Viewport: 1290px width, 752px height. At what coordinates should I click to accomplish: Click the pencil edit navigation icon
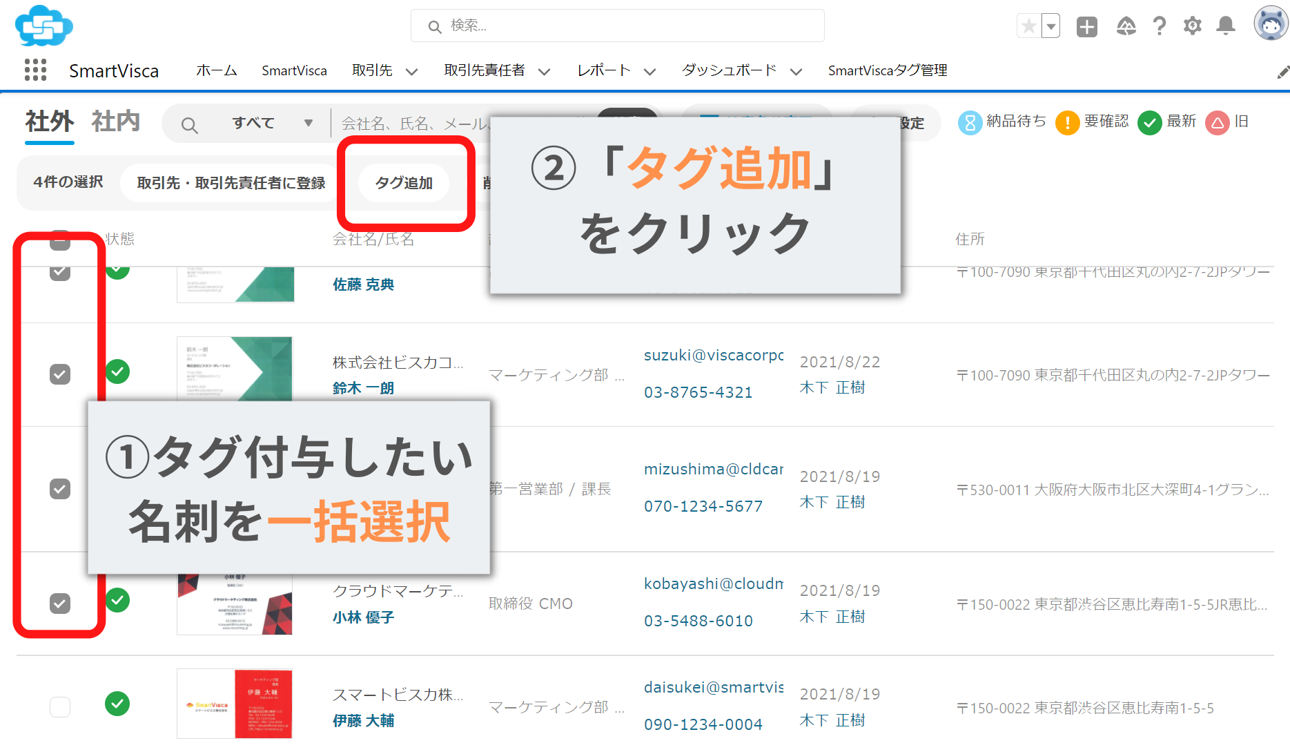(x=1282, y=72)
